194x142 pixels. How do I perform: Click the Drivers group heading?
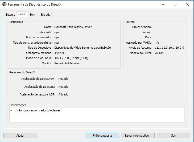pyautogui.click(x=130, y=22)
